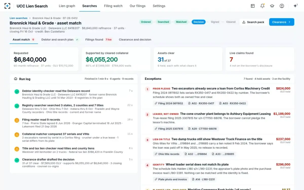
Task: Open Collateral matcher compared 37 serials entry
Action: (x=56, y=134)
